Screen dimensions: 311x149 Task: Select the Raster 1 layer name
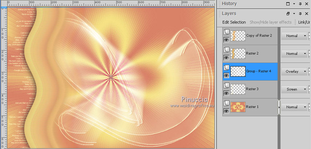(x=252, y=107)
